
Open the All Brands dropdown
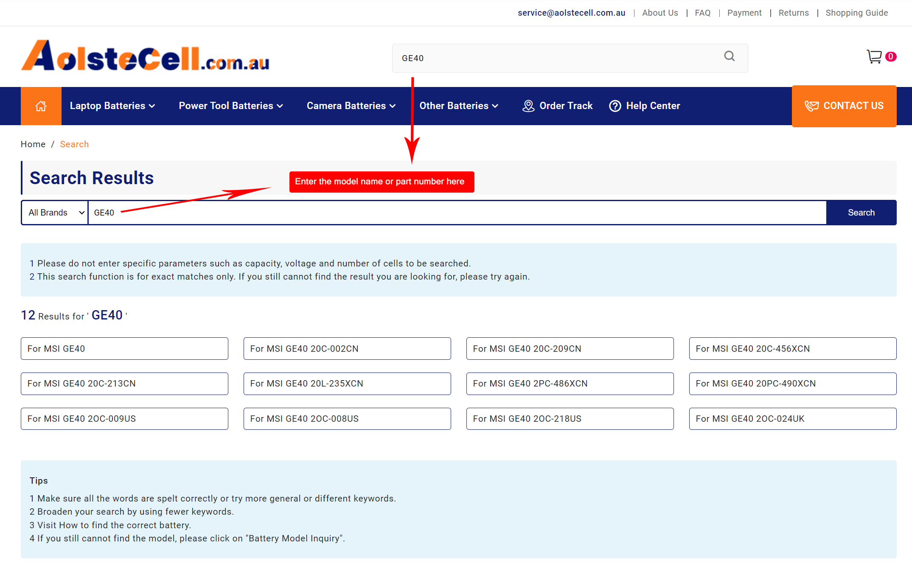(55, 213)
